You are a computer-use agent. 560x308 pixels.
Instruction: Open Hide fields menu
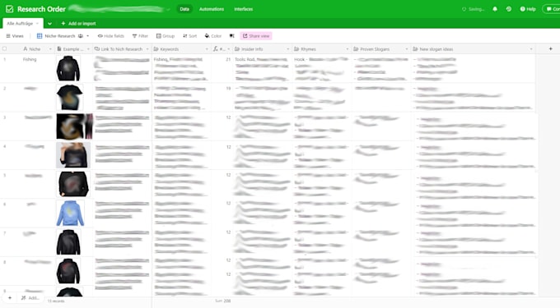point(110,36)
